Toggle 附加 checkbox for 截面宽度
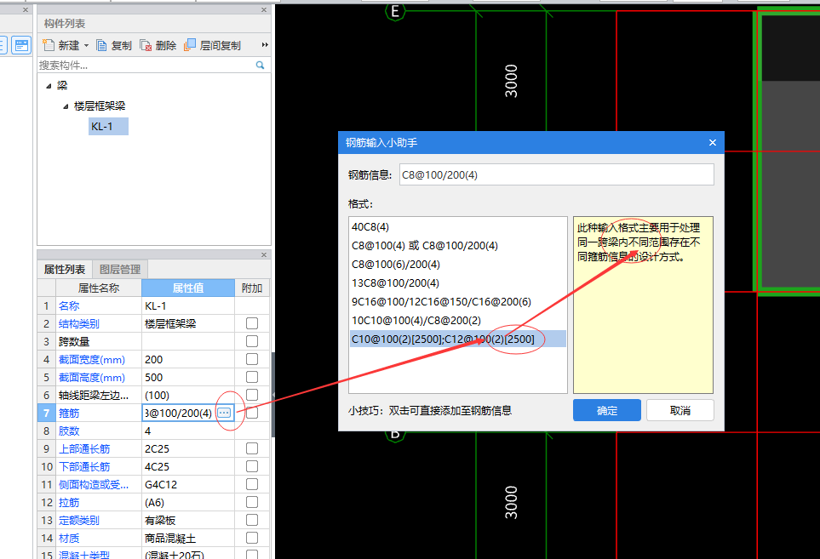 252,359
